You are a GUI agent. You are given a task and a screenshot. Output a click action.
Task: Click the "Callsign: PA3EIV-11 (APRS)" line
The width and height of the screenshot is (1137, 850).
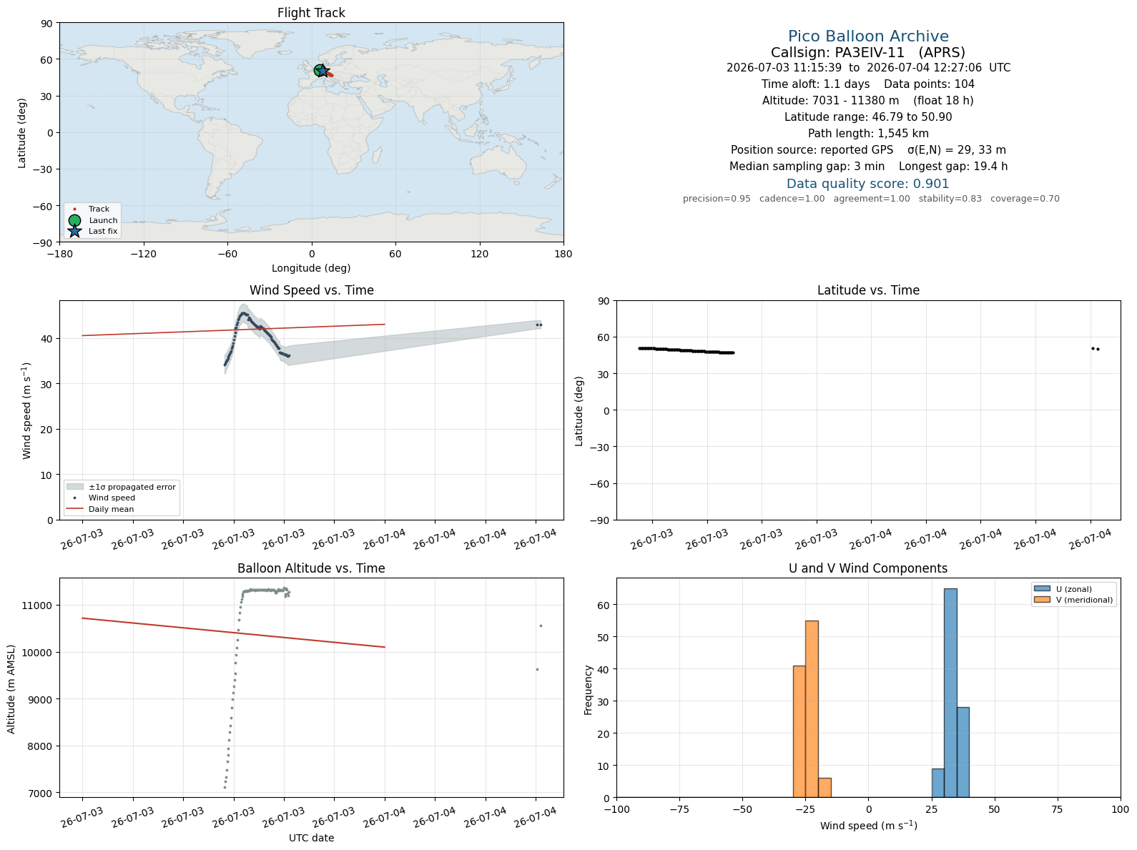pos(868,52)
